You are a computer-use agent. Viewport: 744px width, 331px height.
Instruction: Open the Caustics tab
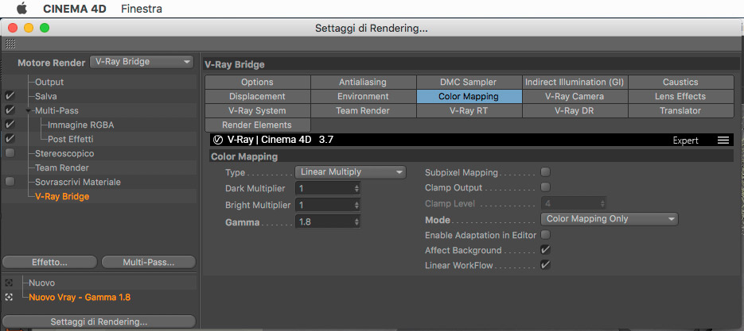tap(681, 82)
